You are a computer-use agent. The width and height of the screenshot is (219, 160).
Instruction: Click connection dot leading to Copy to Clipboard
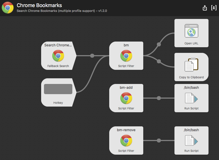tap(159, 61)
